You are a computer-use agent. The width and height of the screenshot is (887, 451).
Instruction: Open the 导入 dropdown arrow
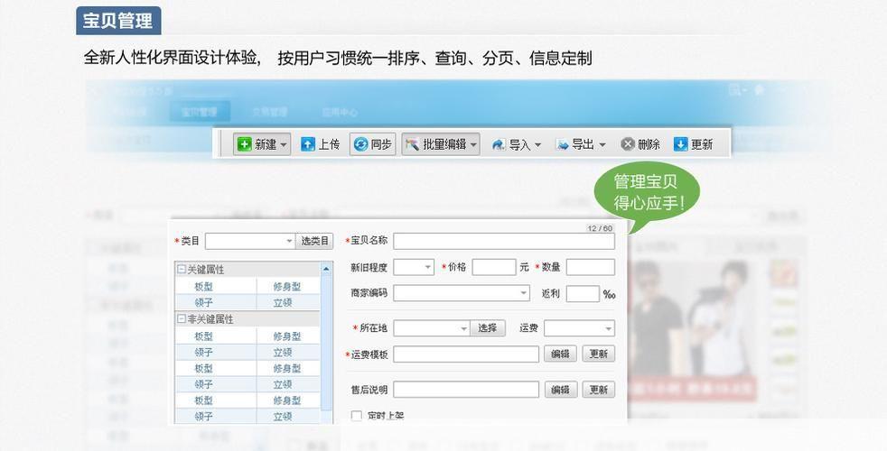click(x=537, y=145)
